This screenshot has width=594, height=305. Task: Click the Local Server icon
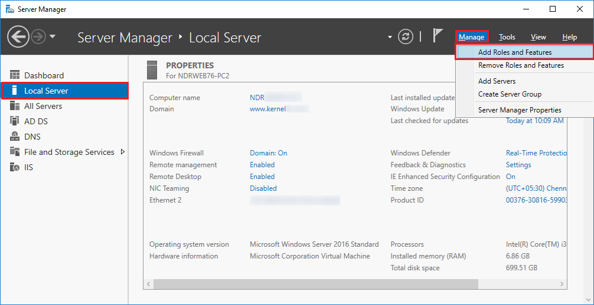(14, 91)
